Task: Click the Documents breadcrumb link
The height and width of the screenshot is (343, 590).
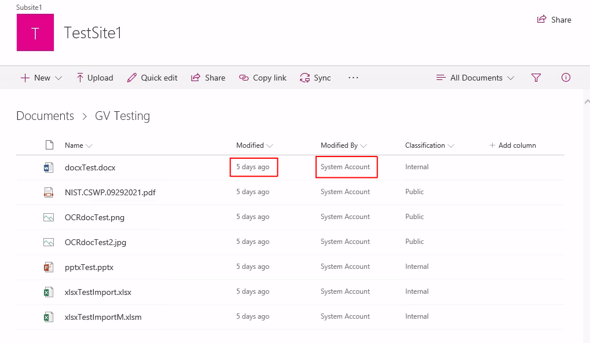Action: pos(45,116)
